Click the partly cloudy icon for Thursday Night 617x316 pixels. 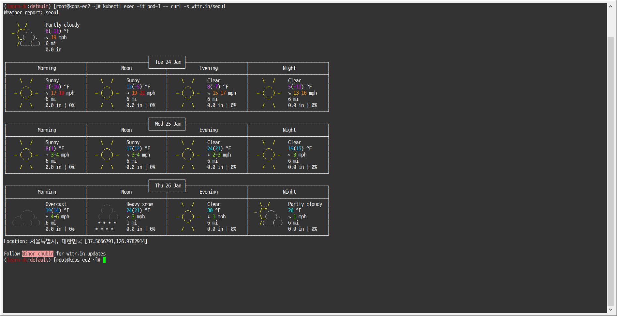point(268,216)
